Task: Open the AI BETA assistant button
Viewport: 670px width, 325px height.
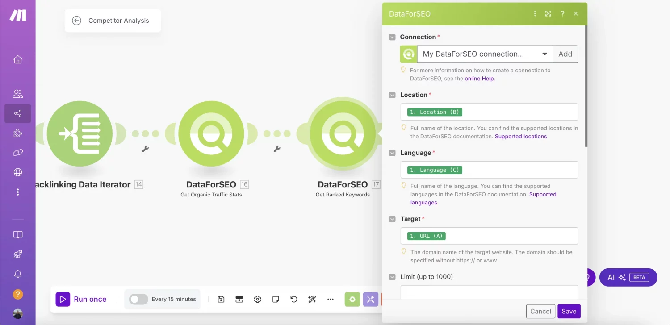Action: tap(628, 277)
